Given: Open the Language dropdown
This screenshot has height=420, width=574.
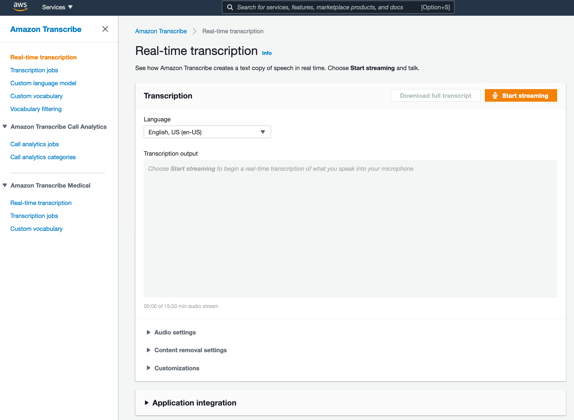Looking at the screenshot, I should click(x=207, y=132).
